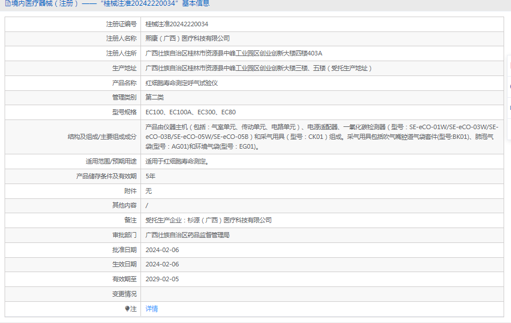Click the empty 变更情况 value cell

point(323,294)
